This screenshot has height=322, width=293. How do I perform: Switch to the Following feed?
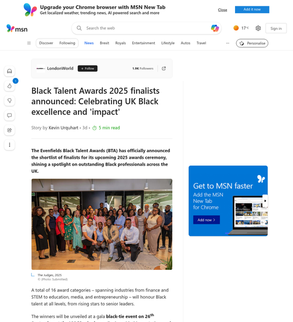pyautogui.click(x=67, y=43)
